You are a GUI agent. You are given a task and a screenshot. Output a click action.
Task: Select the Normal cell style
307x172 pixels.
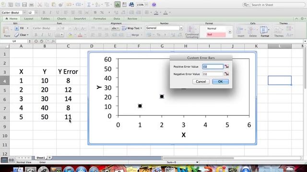click(x=216, y=29)
